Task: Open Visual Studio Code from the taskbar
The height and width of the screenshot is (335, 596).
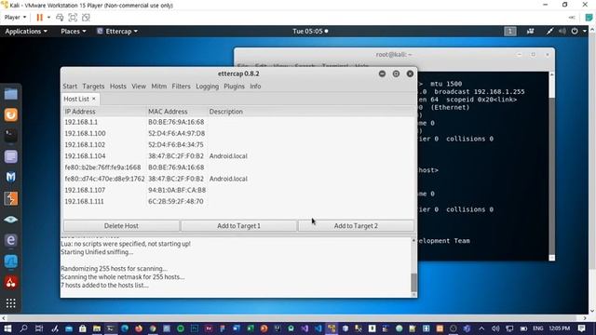Action: tap(318, 328)
